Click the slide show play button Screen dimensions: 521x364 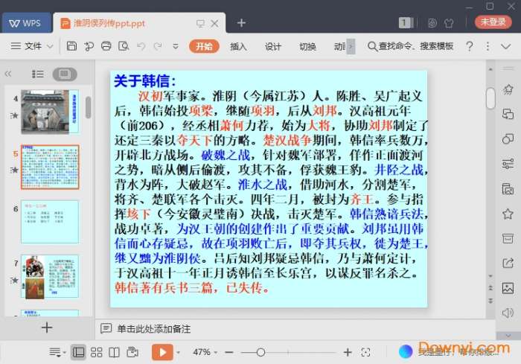click(x=162, y=352)
